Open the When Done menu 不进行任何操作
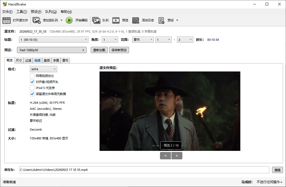Image resolution: width=286 pixels, height=187 pixels. click(x=269, y=182)
